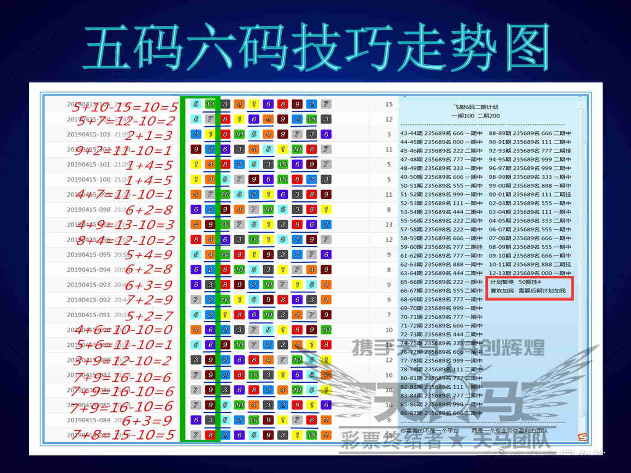Screen dimensions: 631x473
Task: Click the heading 飞艇6码二期计划
Action: (476, 107)
